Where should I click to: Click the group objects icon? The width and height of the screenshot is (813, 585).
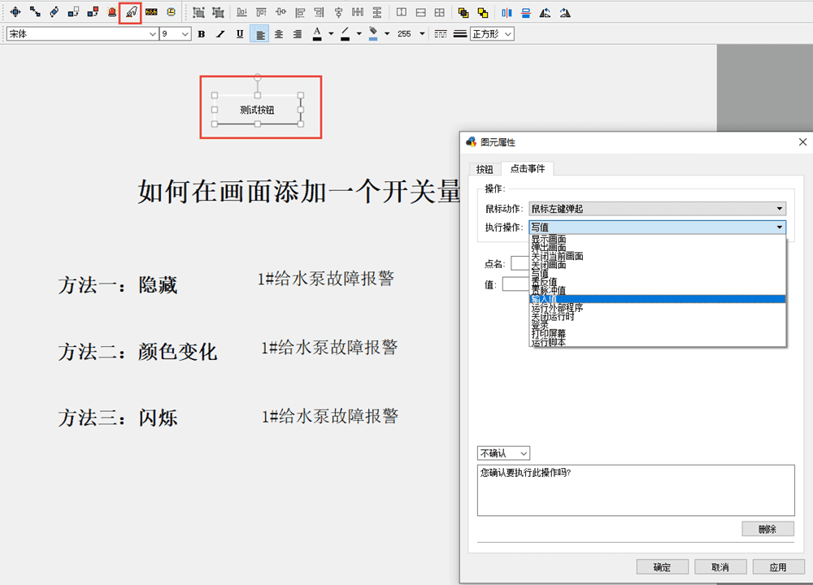[x=198, y=12]
